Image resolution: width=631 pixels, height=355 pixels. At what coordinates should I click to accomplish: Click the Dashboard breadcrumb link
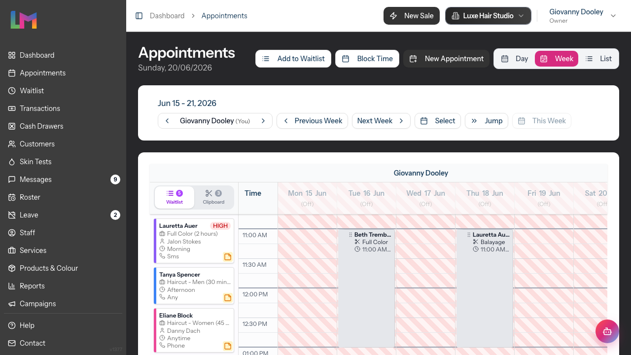(x=167, y=16)
